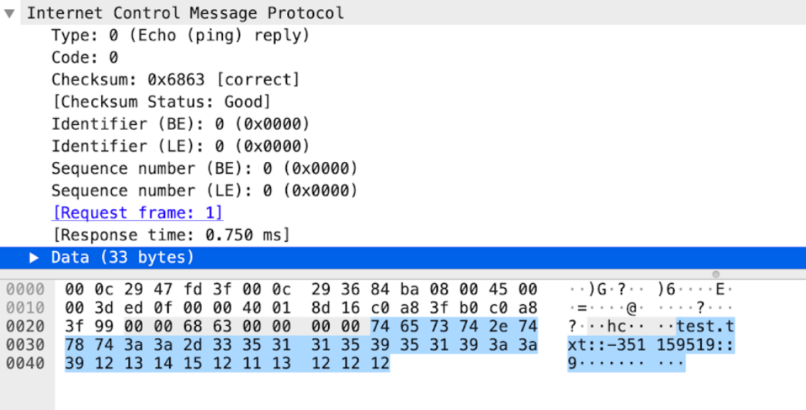Click the "test.t" ASCII text in bytes pane
Viewport: 806px width, 410px height.
[705, 325]
